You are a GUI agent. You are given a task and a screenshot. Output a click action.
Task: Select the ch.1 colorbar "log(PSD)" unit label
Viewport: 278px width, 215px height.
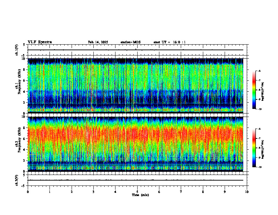(263, 92)
